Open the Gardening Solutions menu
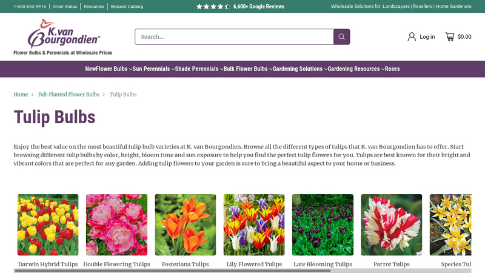The height and width of the screenshot is (273, 485). tap(298, 69)
